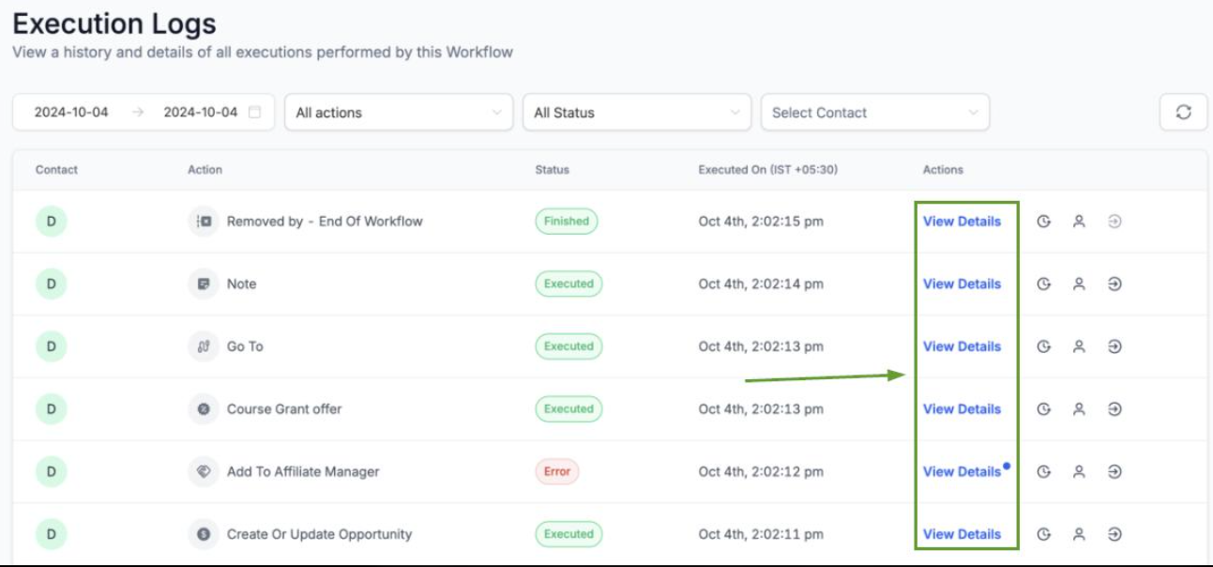Click the Add To Affiliate Manager action name
1213x567 pixels.
tap(303, 471)
